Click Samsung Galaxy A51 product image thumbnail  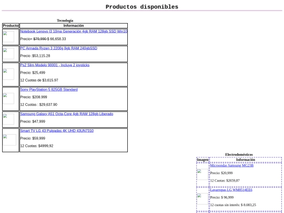click(8, 119)
